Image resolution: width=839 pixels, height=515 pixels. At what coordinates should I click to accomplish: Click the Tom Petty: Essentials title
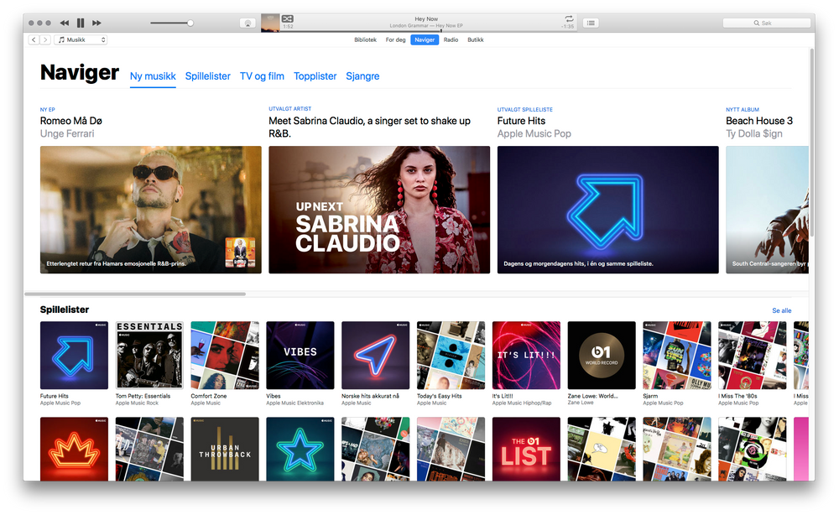pos(143,396)
